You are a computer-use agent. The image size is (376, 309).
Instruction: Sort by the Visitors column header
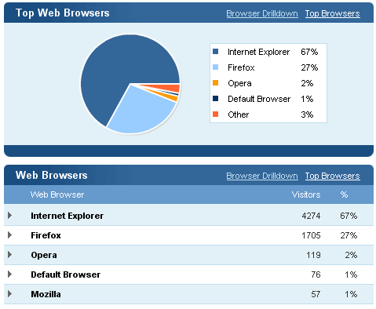(x=306, y=194)
